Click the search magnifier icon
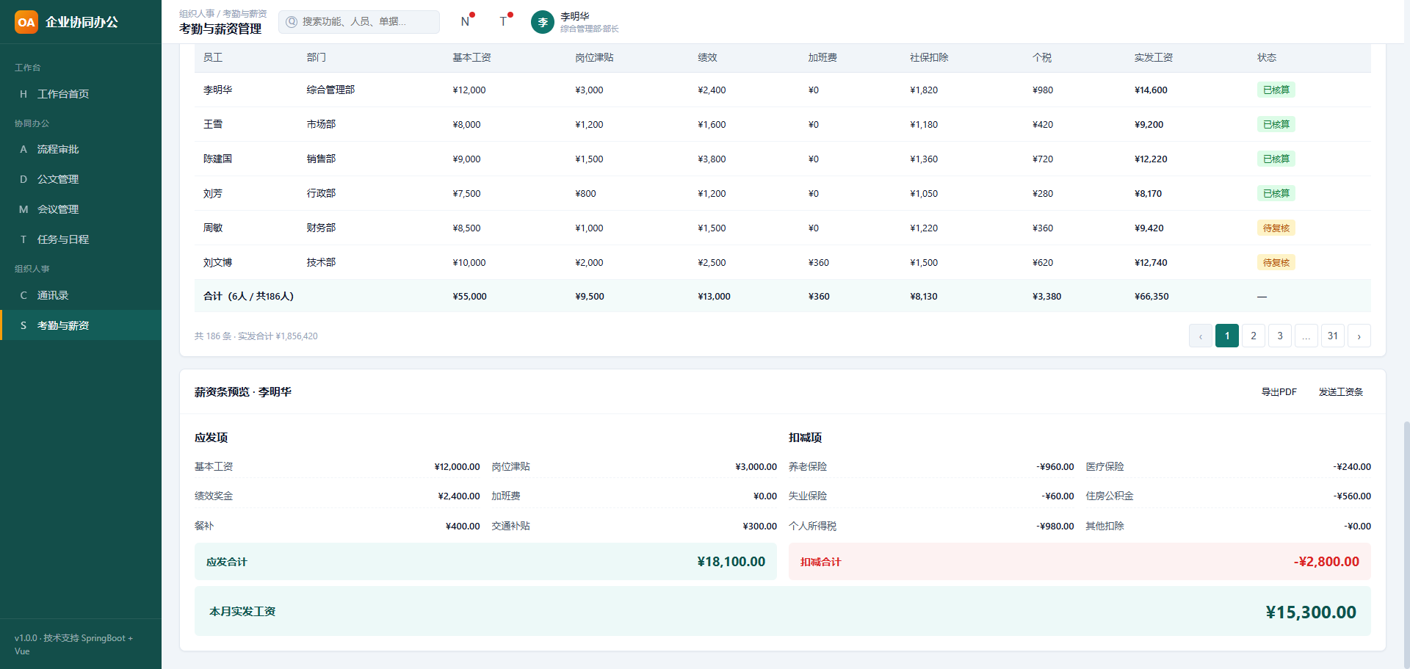 [x=292, y=22]
